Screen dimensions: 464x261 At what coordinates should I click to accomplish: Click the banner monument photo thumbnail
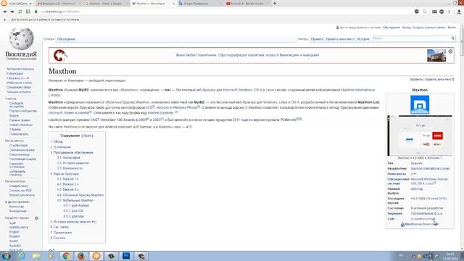pyautogui.click(x=436, y=55)
